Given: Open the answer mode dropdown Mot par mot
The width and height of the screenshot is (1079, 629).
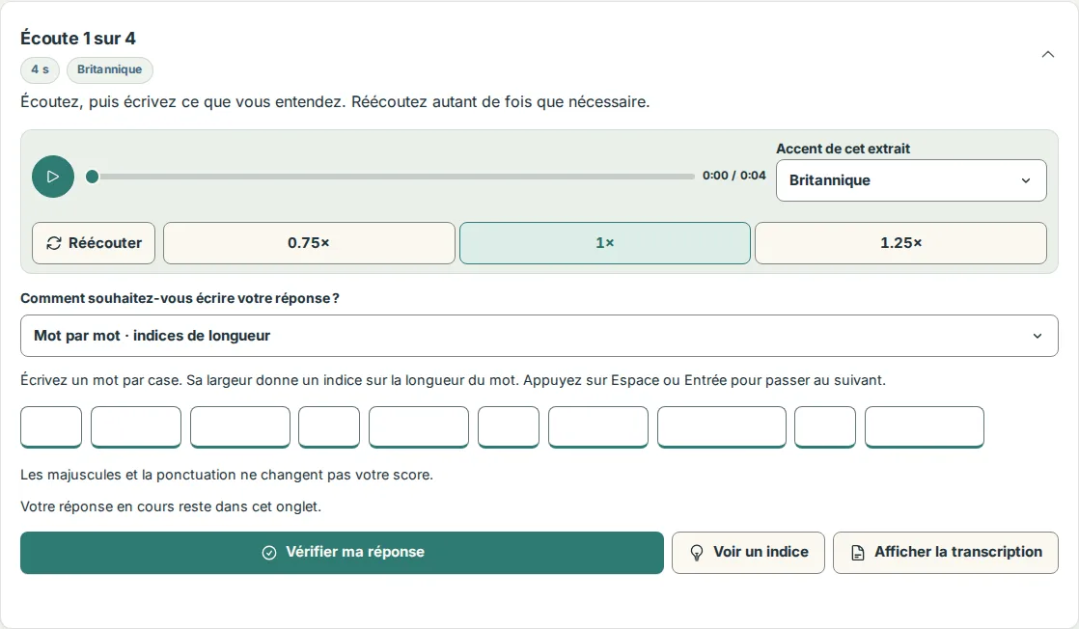Looking at the screenshot, I should 539,336.
